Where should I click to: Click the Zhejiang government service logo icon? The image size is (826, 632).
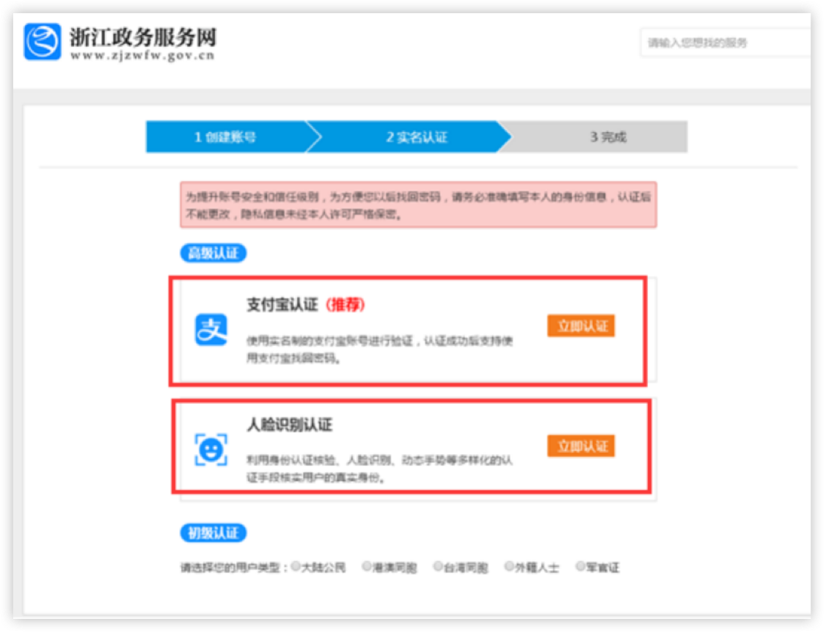pyautogui.click(x=42, y=41)
